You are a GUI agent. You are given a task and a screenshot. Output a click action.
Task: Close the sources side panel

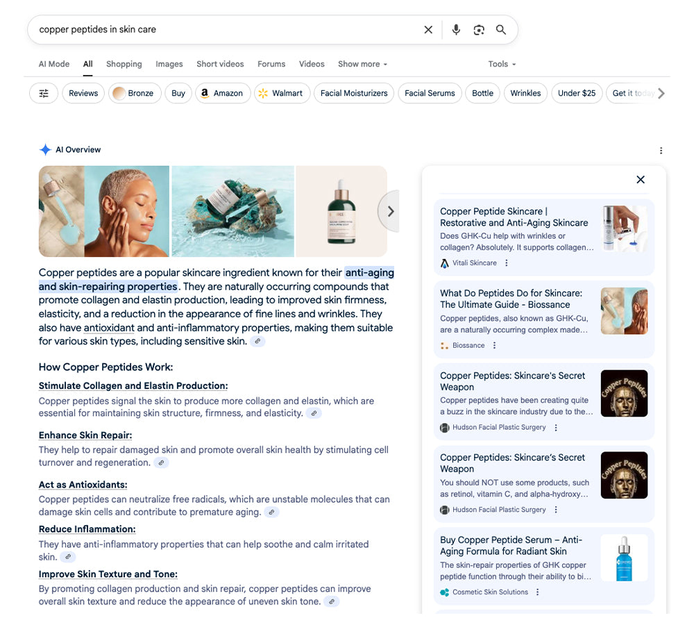tap(641, 180)
